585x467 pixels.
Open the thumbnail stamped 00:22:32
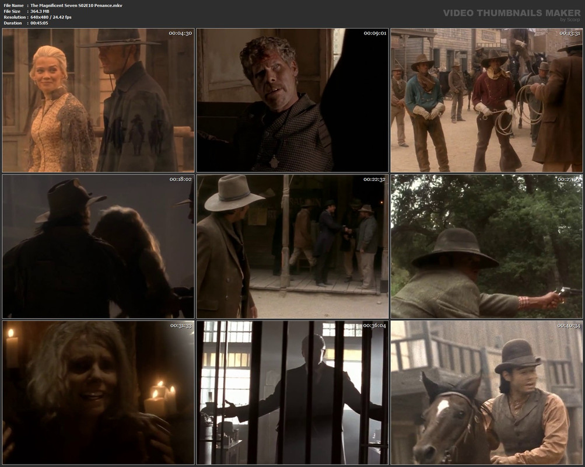tap(293, 246)
